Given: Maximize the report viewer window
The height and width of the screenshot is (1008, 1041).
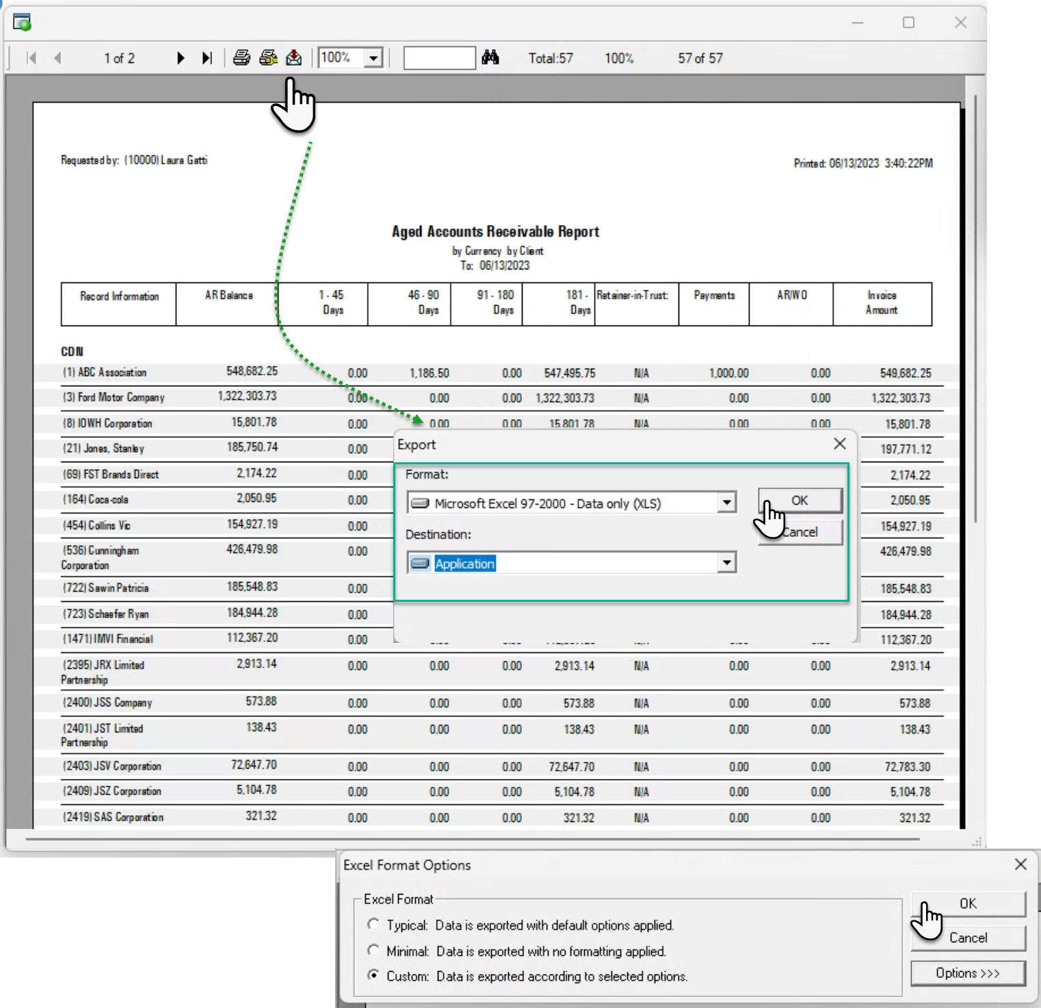Looking at the screenshot, I should 908,23.
